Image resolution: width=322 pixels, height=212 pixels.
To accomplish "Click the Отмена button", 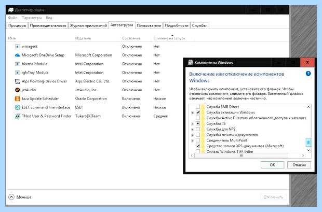I will (299, 165).
